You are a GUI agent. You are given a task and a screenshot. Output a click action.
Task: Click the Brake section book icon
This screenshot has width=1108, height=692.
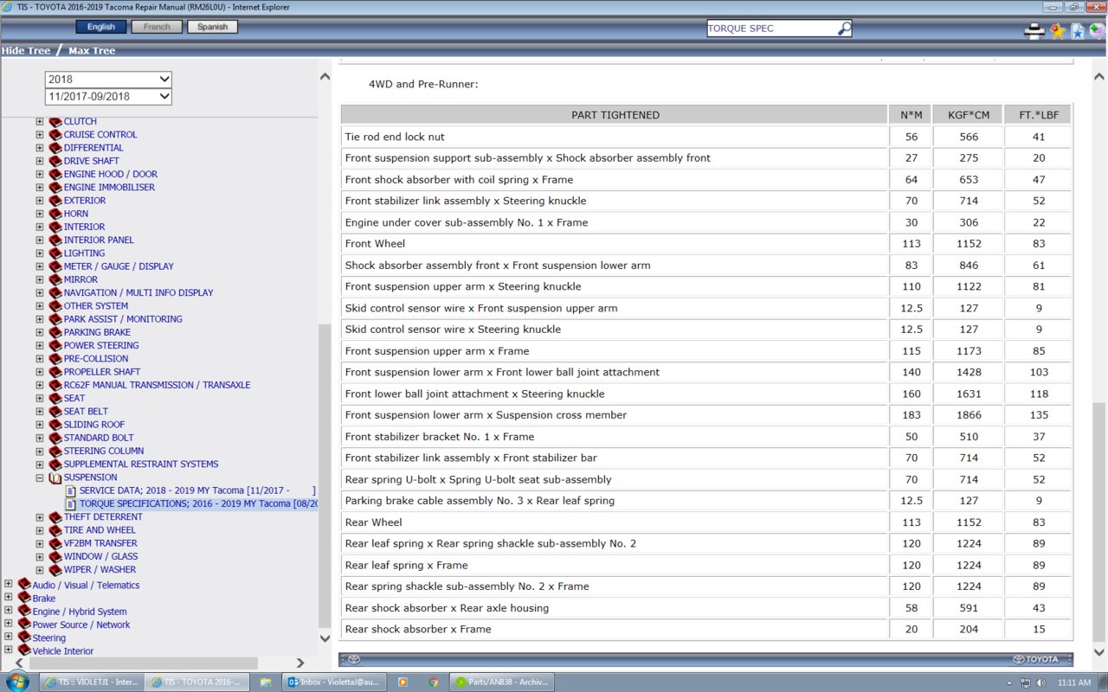[24, 598]
